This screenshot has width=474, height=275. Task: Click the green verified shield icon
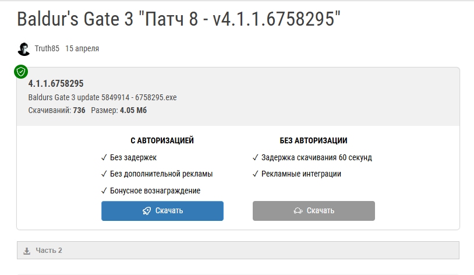(21, 72)
